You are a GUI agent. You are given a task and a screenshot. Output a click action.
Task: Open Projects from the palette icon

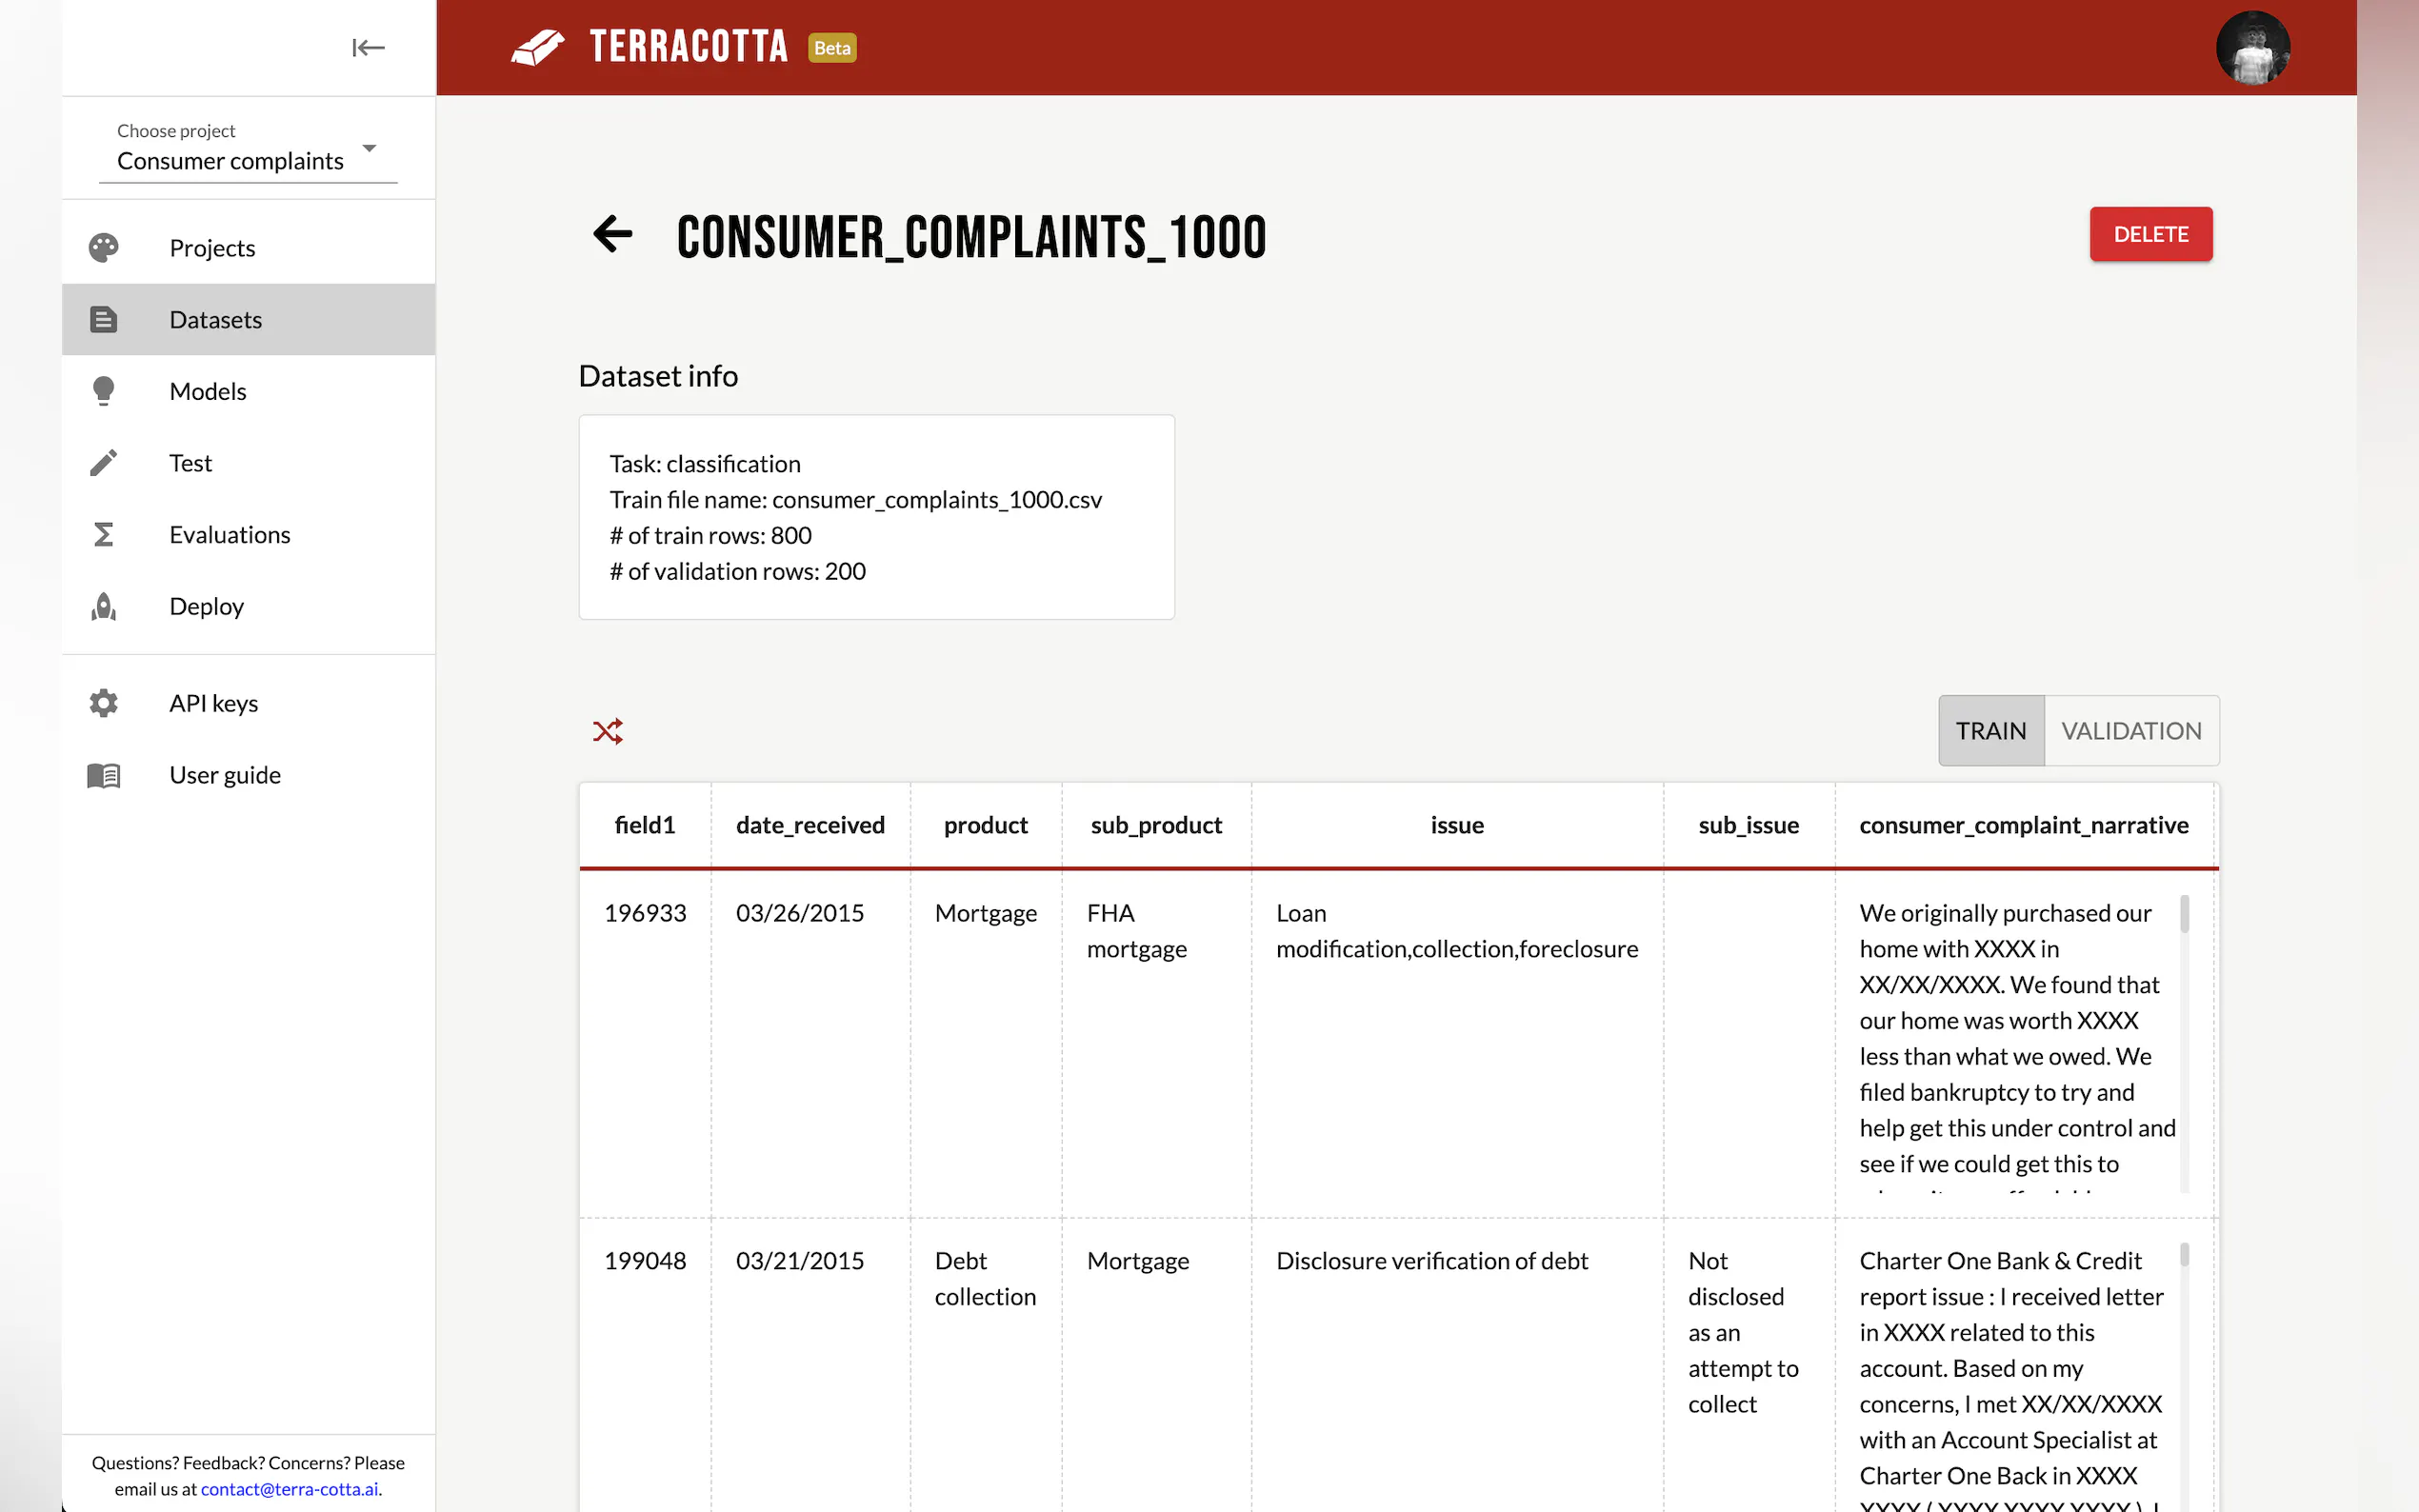point(104,248)
